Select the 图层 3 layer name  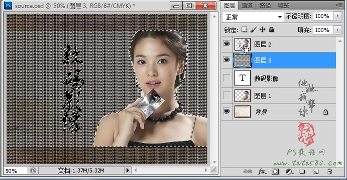(x=263, y=60)
